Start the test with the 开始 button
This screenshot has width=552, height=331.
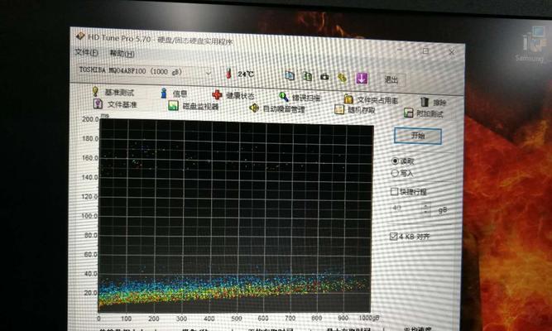click(x=418, y=136)
